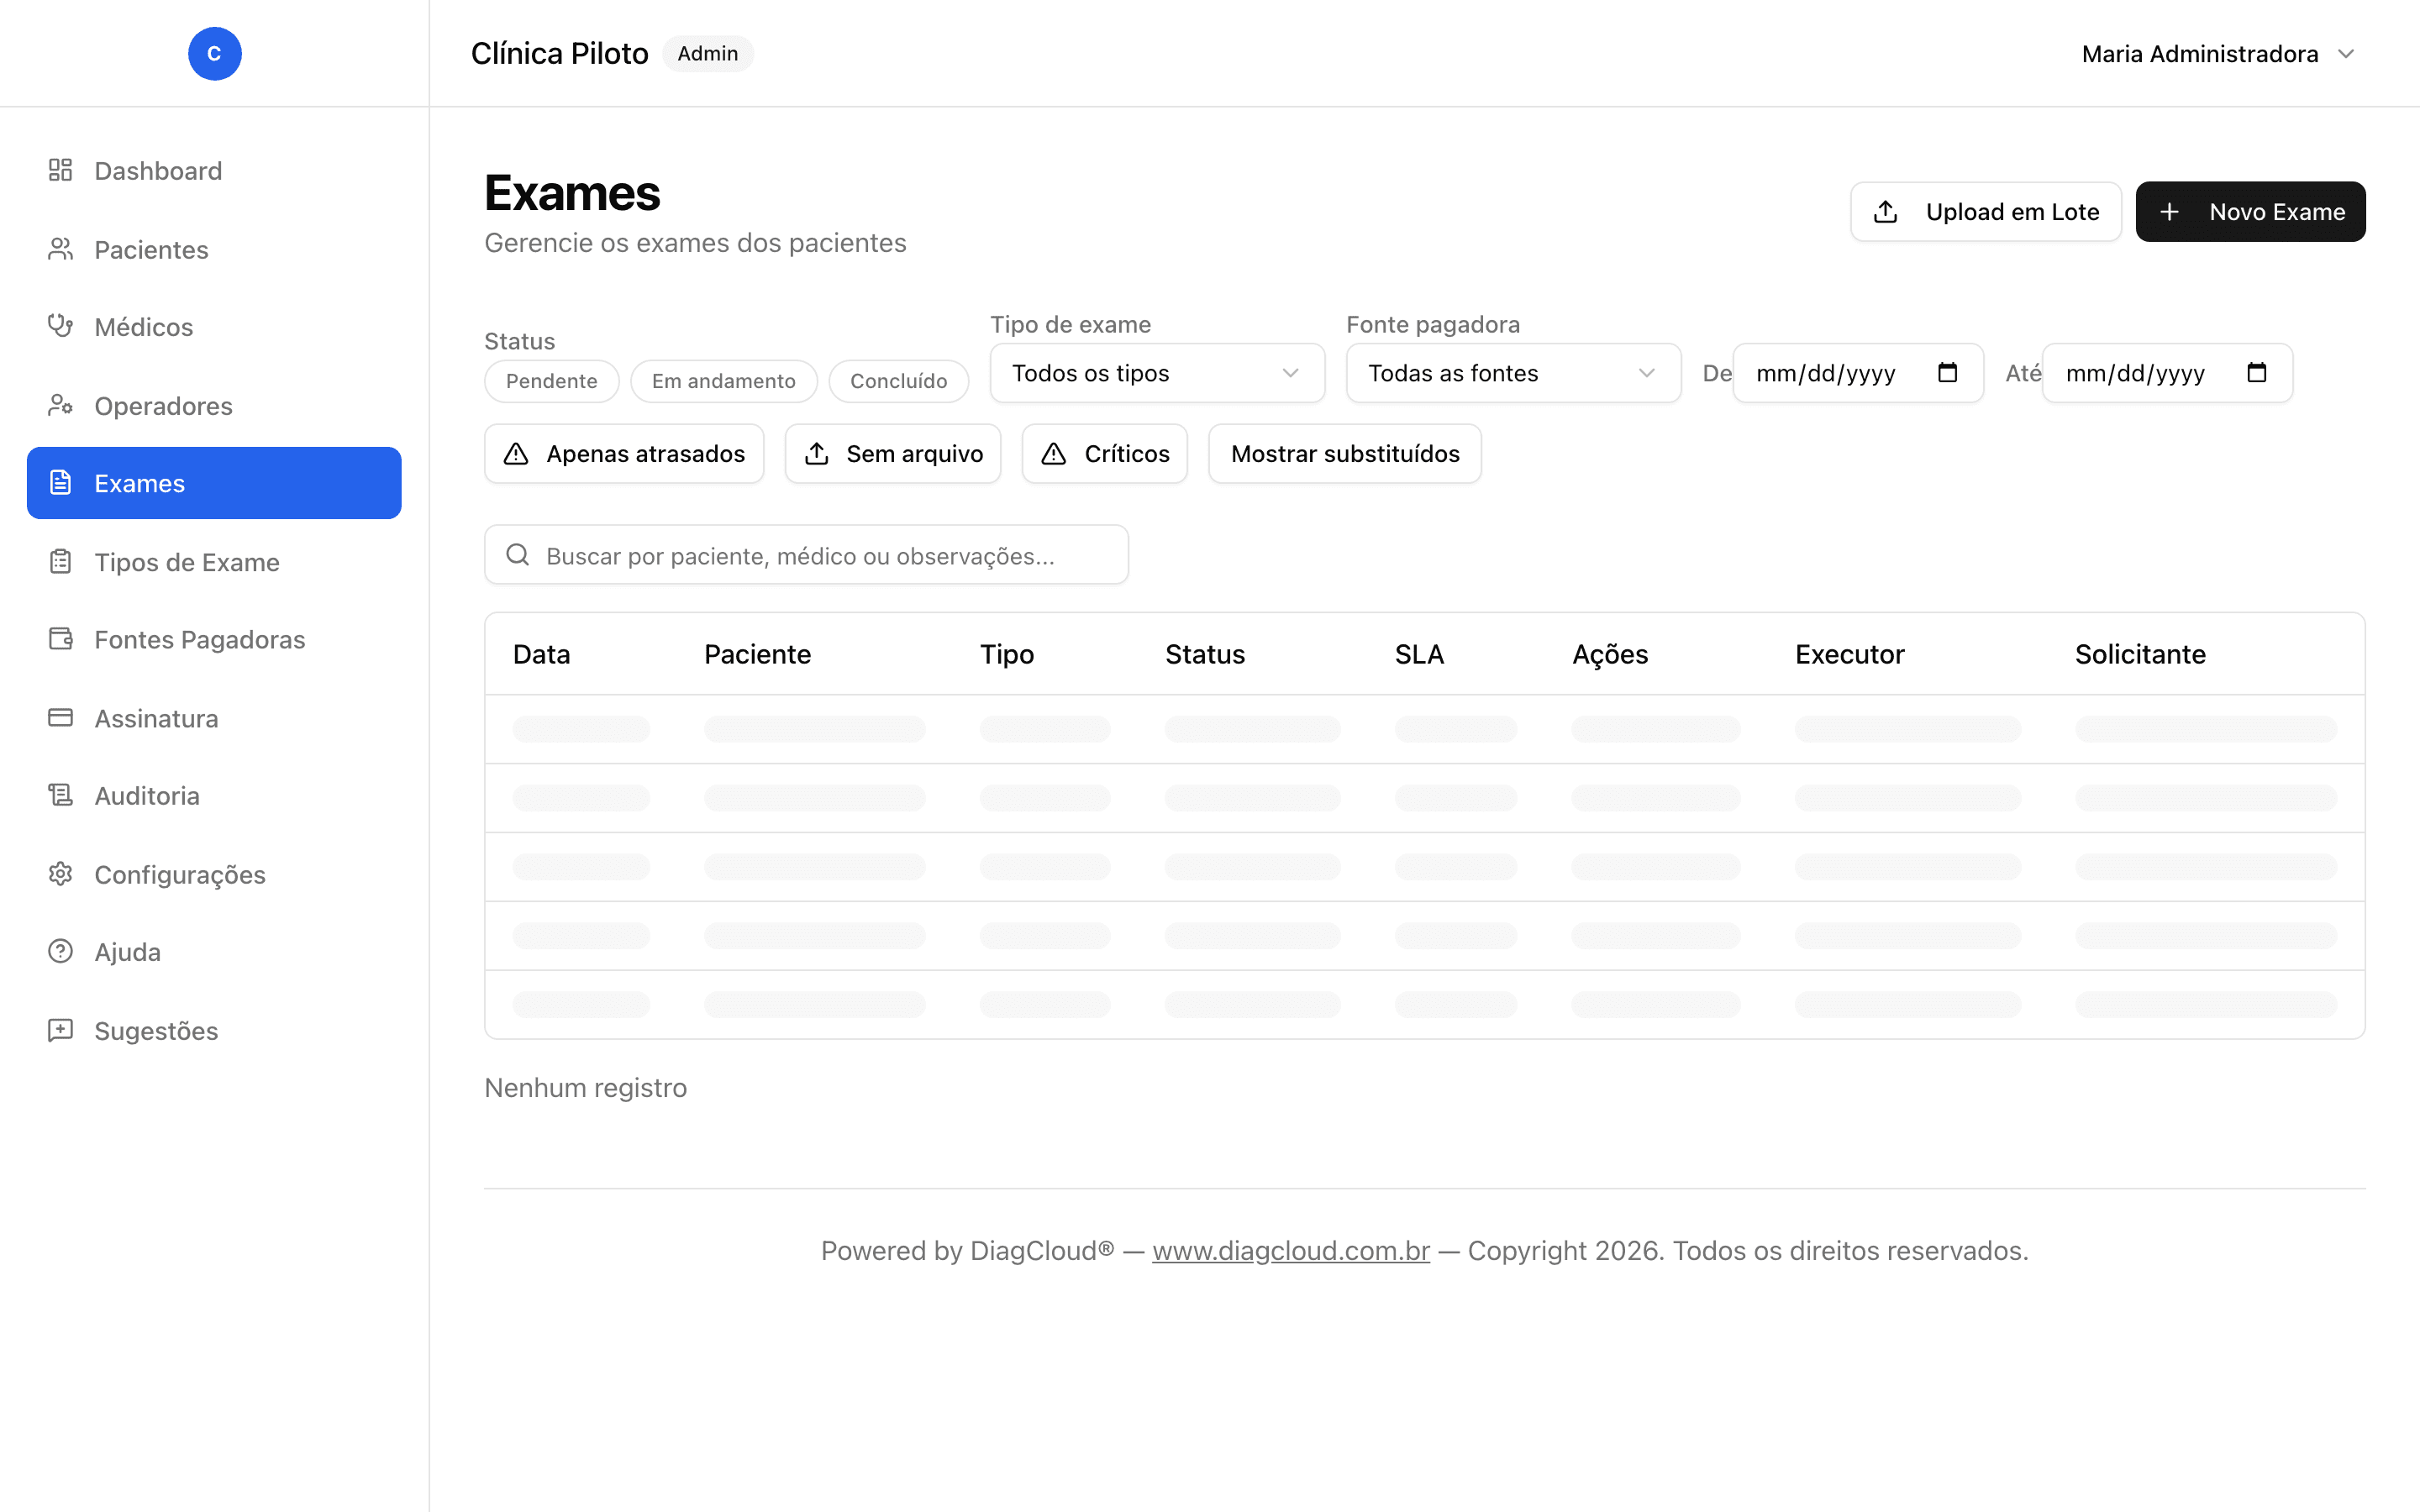This screenshot has width=2420, height=1512.
Task: Expand the Maria Administradora user menu
Action: coord(2218,54)
